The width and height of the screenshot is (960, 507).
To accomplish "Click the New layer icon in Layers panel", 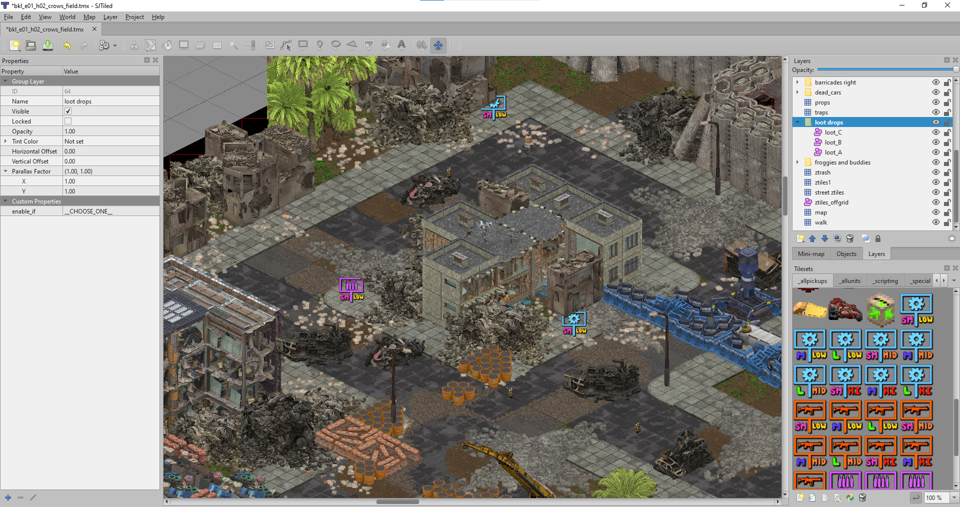I will (800, 238).
